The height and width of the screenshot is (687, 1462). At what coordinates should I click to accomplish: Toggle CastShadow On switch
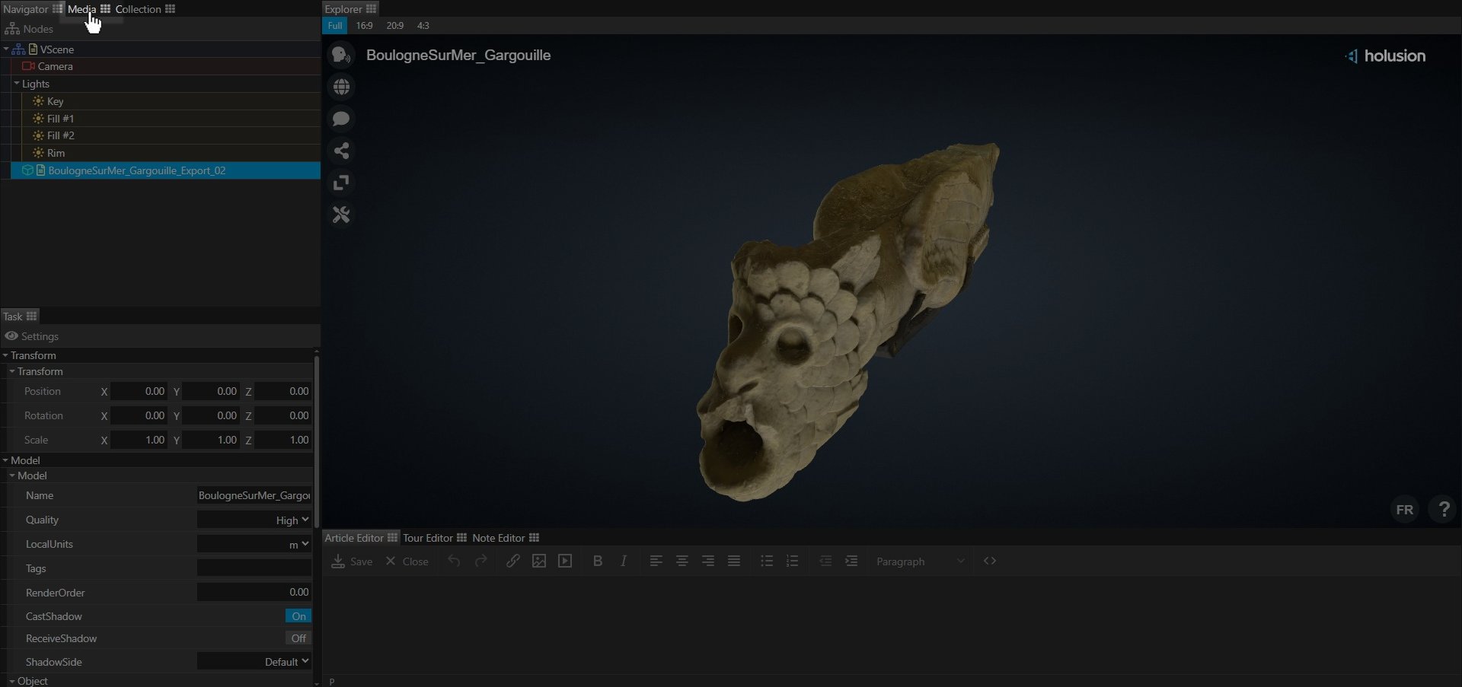coord(298,616)
